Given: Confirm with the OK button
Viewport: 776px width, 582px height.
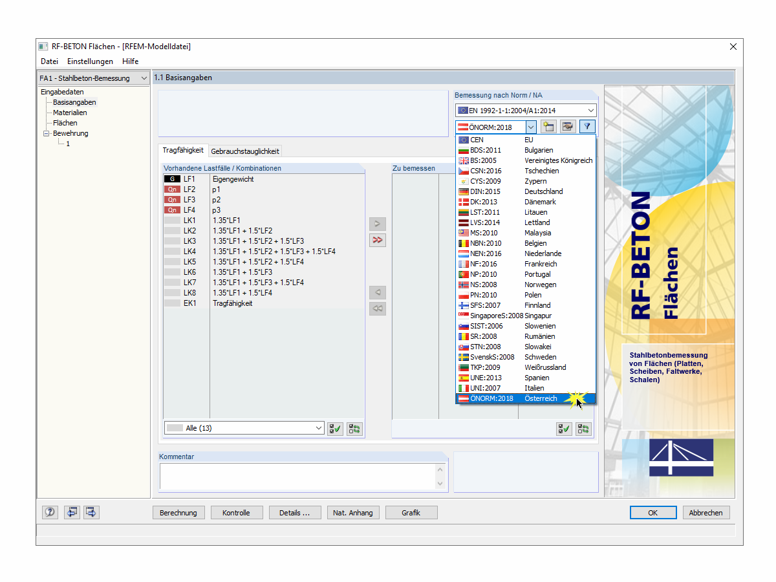Looking at the screenshot, I should pos(653,513).
